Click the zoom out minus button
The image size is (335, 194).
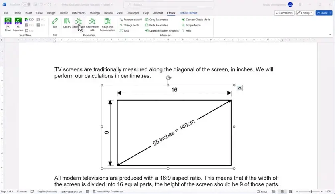pos(297,192)
